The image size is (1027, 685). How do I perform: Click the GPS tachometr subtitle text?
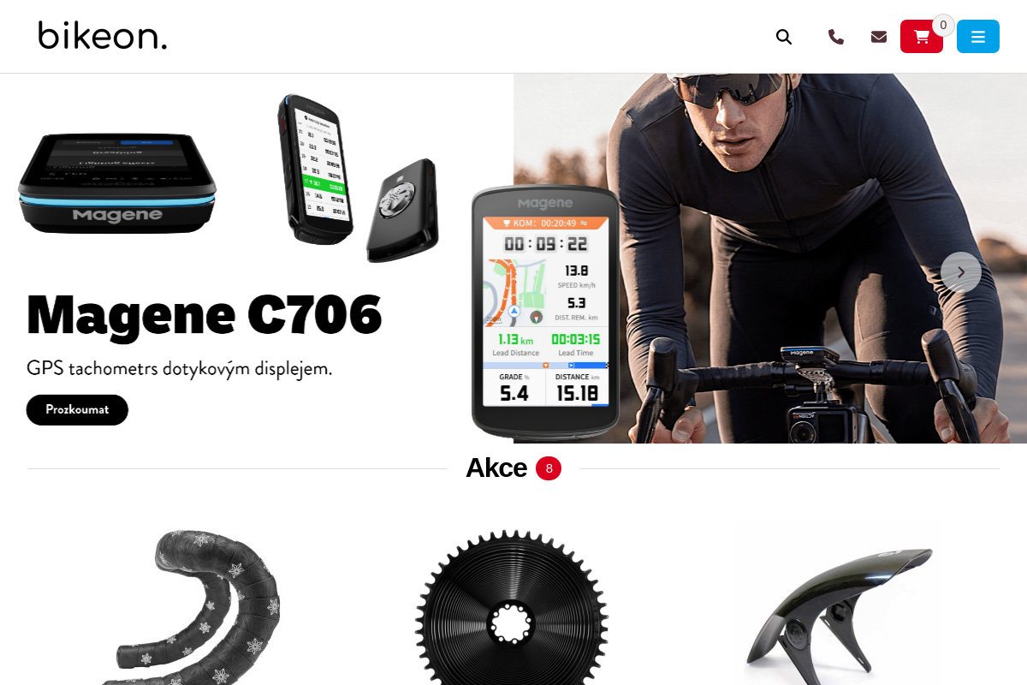180,369
